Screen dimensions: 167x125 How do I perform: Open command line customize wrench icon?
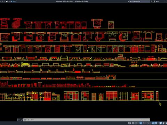[x=22, y=120]
